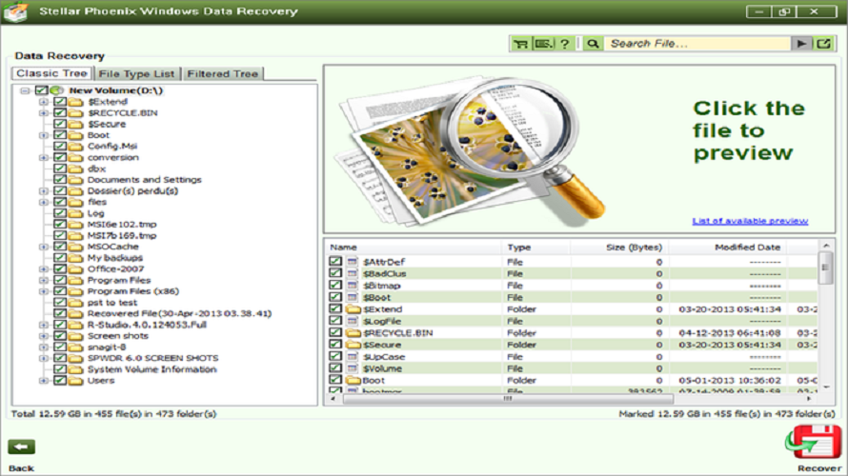This screenshot has width=848, height=476.
Task: Uncheck the System Volume Information checkbox
Action: point(60,369)
